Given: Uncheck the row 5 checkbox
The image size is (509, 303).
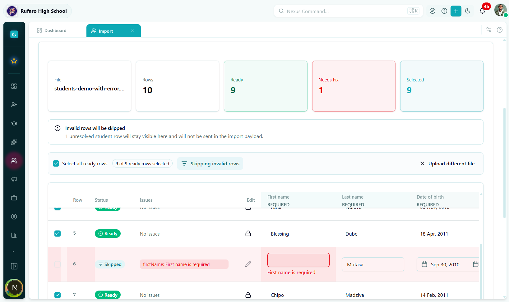Looking at the screenshot, I should click(x=58, y=233).
